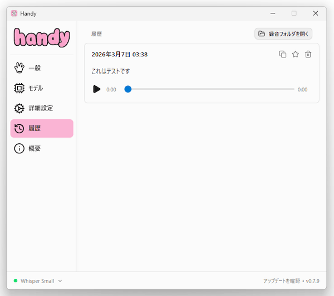The image size is (334, 296).
Task: Click the pink handy logo
Action: pyautogui.click(x=42, y=37)
